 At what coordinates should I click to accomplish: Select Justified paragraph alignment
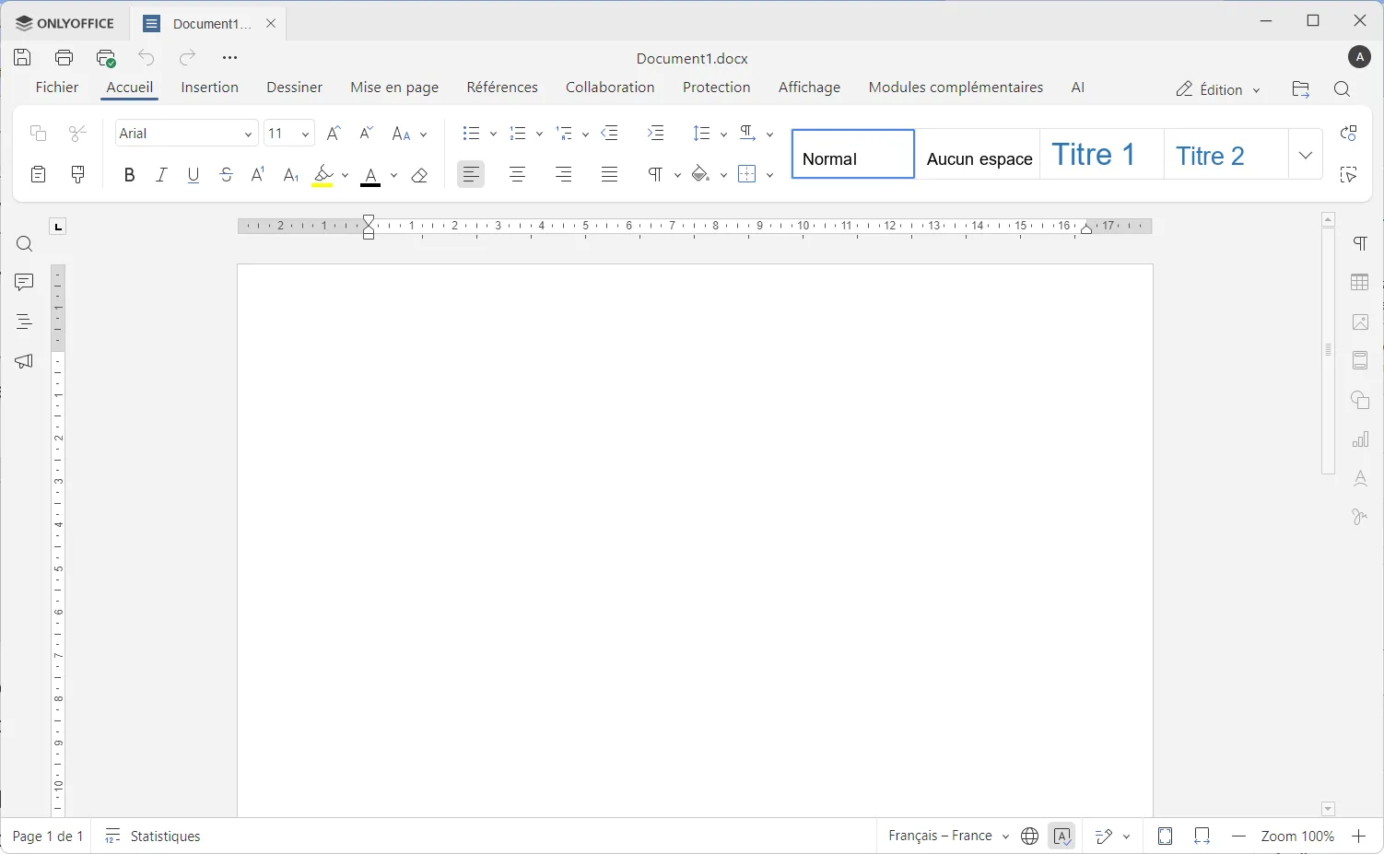609,174
